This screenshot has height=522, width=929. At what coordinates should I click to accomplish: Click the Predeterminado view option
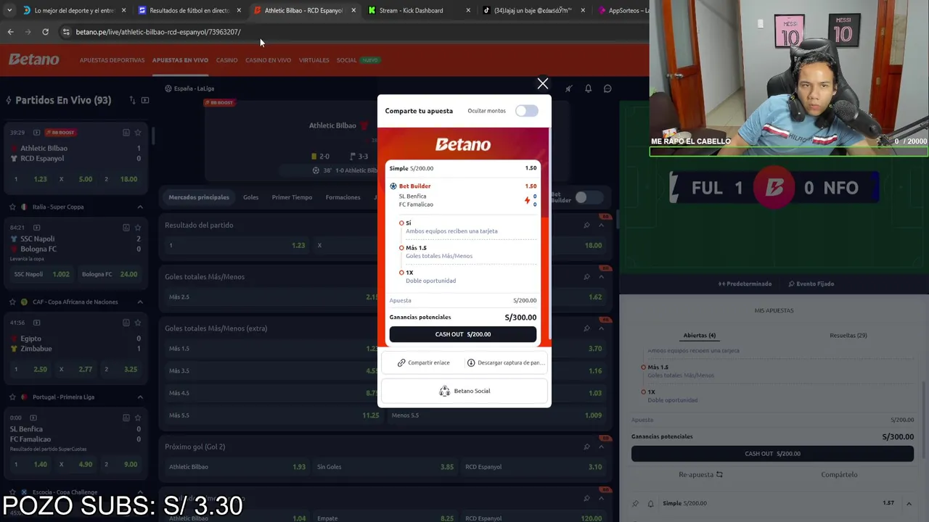pyautogui.click(x=745, y=283)
